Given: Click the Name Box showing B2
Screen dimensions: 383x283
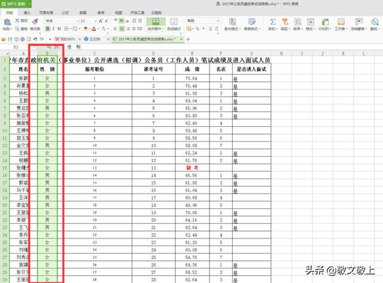Looking at the screenshot, I should tap(16, 47).
